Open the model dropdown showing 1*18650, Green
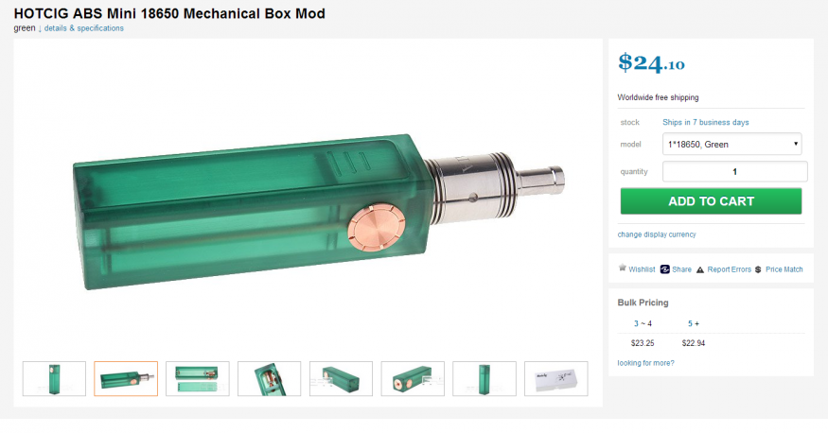 point(731,144)
